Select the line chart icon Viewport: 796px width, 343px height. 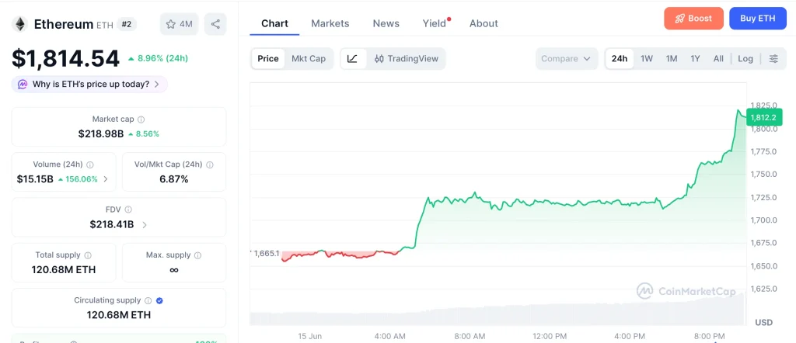click(352, 59)
